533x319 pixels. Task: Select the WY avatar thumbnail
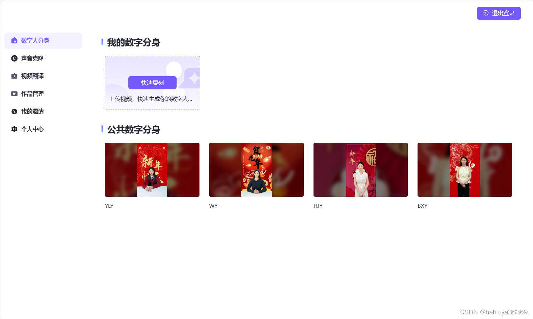pyautogui.click(x=256, y=170)
